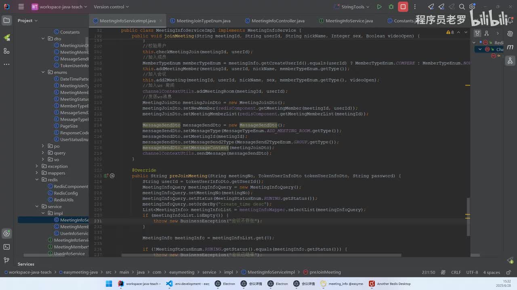
Task: Expand the po folder in project tree
Action: coord(43,146)
